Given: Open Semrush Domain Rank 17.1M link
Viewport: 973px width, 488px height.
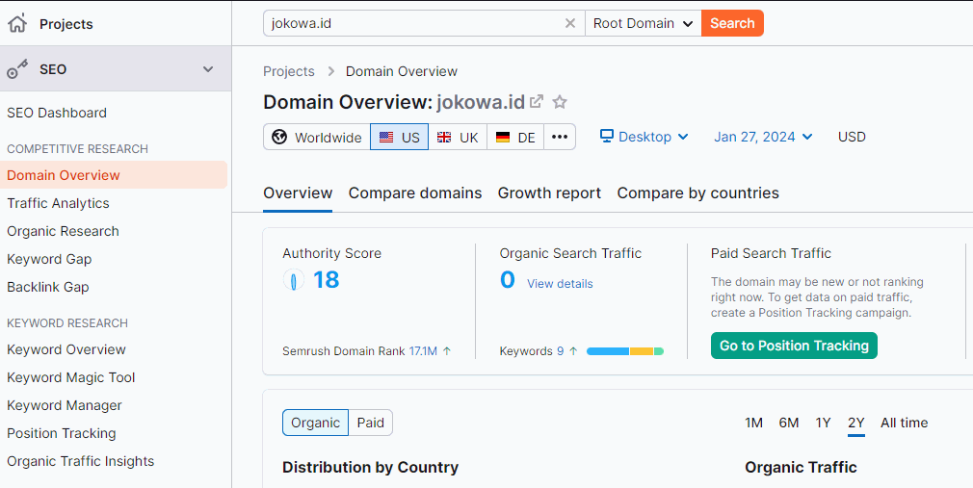Looking at the screenshot, I should click(x=424, y=351).
